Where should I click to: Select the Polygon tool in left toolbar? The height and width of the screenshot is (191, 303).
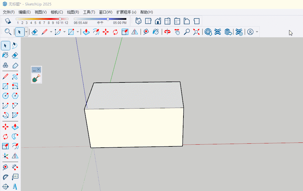15,96
